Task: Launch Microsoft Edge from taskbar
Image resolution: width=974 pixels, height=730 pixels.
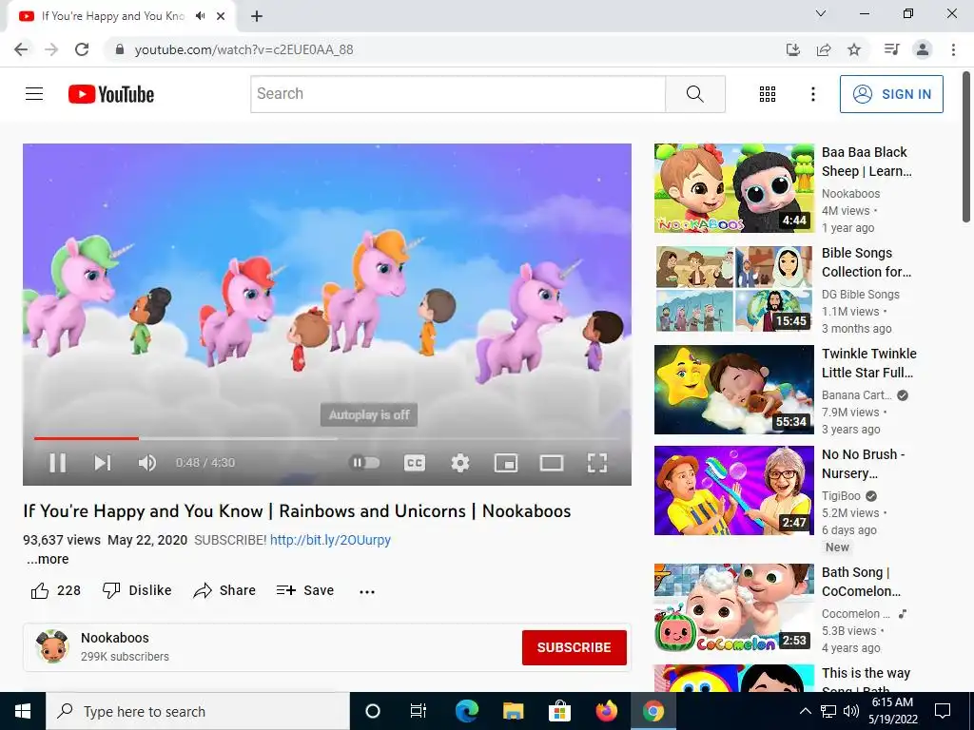Action: (x=466, y=711)
